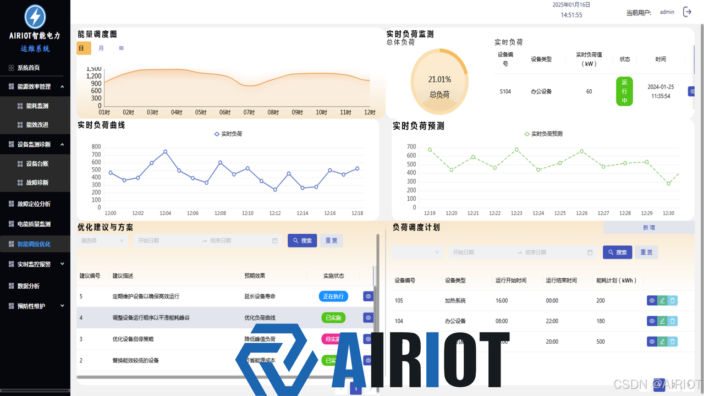Screen dimensions: 704x396
Task: Edit the schedule row for device 104
Action: [662, 321]
